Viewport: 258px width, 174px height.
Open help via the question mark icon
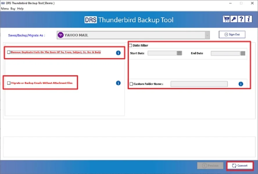[241, 19]
